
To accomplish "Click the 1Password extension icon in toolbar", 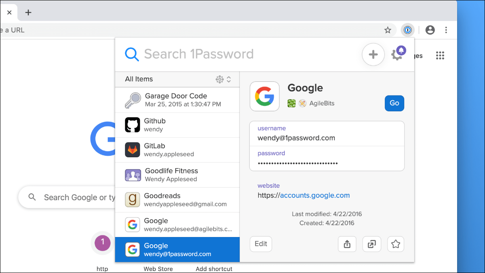I will 408,30.
